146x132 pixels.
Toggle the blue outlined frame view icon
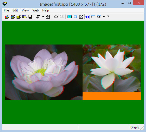pyautogui.click(x=75, y=17)
